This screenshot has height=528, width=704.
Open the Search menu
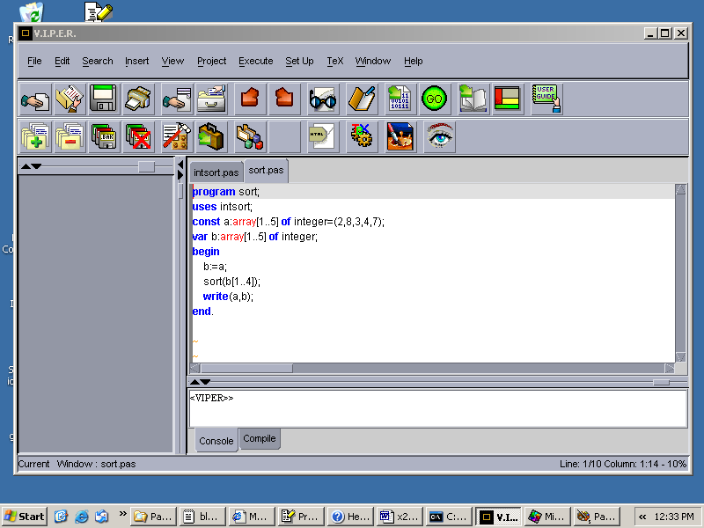tap(98, 61)
